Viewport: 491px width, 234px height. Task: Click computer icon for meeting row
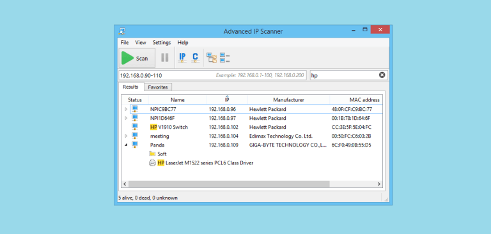pyautogui.click(x=135, y=136)
